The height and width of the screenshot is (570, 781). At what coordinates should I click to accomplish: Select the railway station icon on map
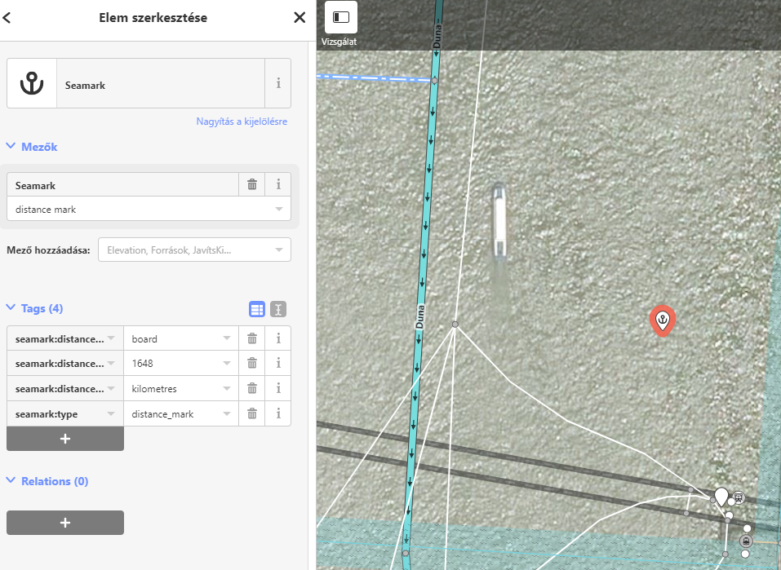coord(746,541)
